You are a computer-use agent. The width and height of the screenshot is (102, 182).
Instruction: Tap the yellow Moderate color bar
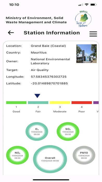(x=60, y=103)
